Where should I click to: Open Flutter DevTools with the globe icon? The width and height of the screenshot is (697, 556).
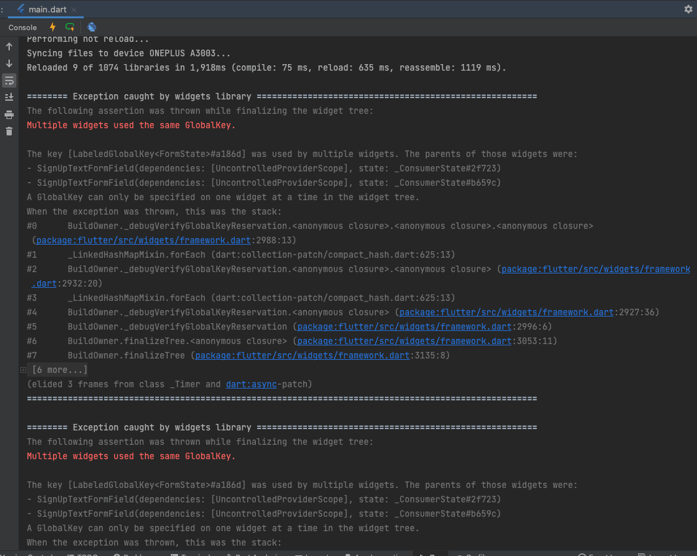pyautogui.click(x=92, y=27)
